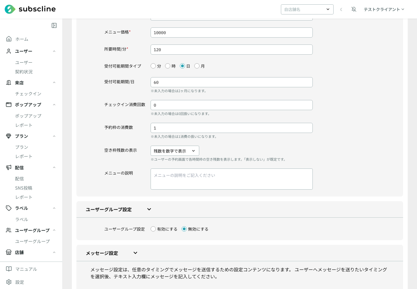Screen dimensions: 417x289
Task: Open SNS投稿 in sidebar
Action: [24, 188]
